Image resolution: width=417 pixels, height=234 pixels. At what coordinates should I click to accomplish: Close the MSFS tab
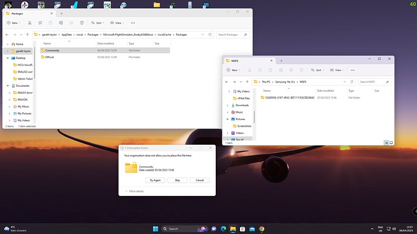coord(271,61)
